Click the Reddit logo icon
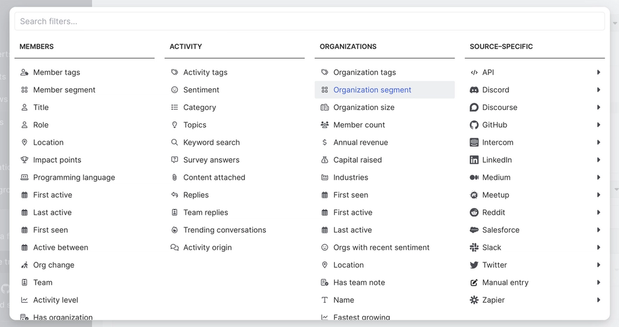 pyautogui.click(x=474, y=213)
